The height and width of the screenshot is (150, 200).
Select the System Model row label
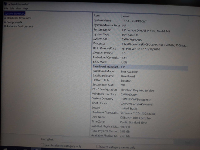102,30
